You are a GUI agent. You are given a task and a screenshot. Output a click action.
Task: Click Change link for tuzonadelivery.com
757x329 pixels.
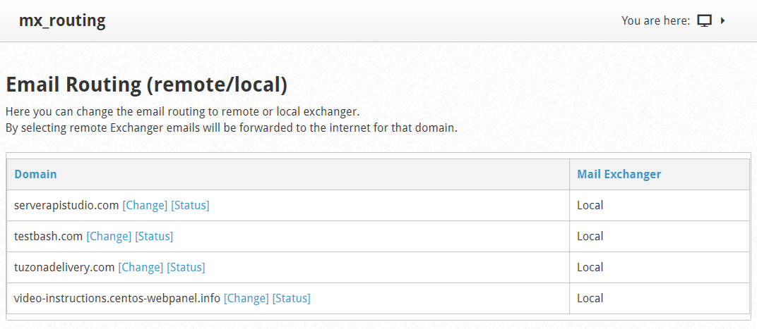pyautogui.click(x=141, y=267)
